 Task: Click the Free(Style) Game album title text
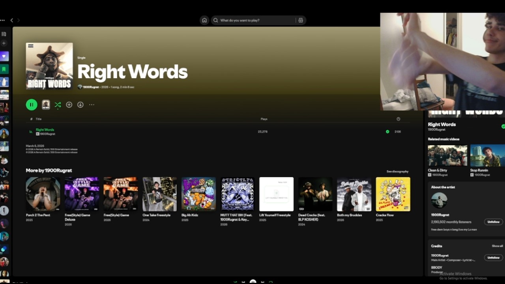coord(116,215)
